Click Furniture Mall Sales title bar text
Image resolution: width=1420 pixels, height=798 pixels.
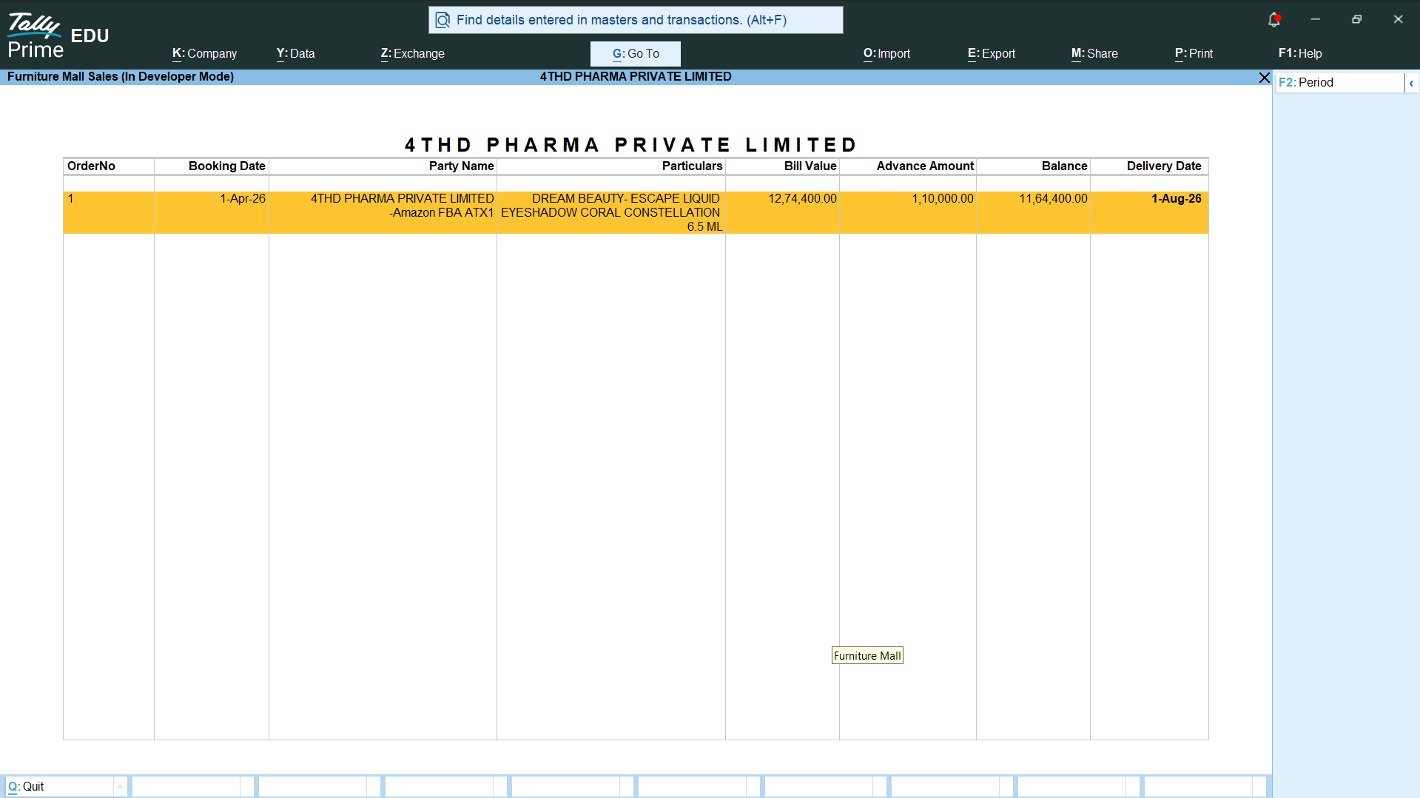point(121,77)
